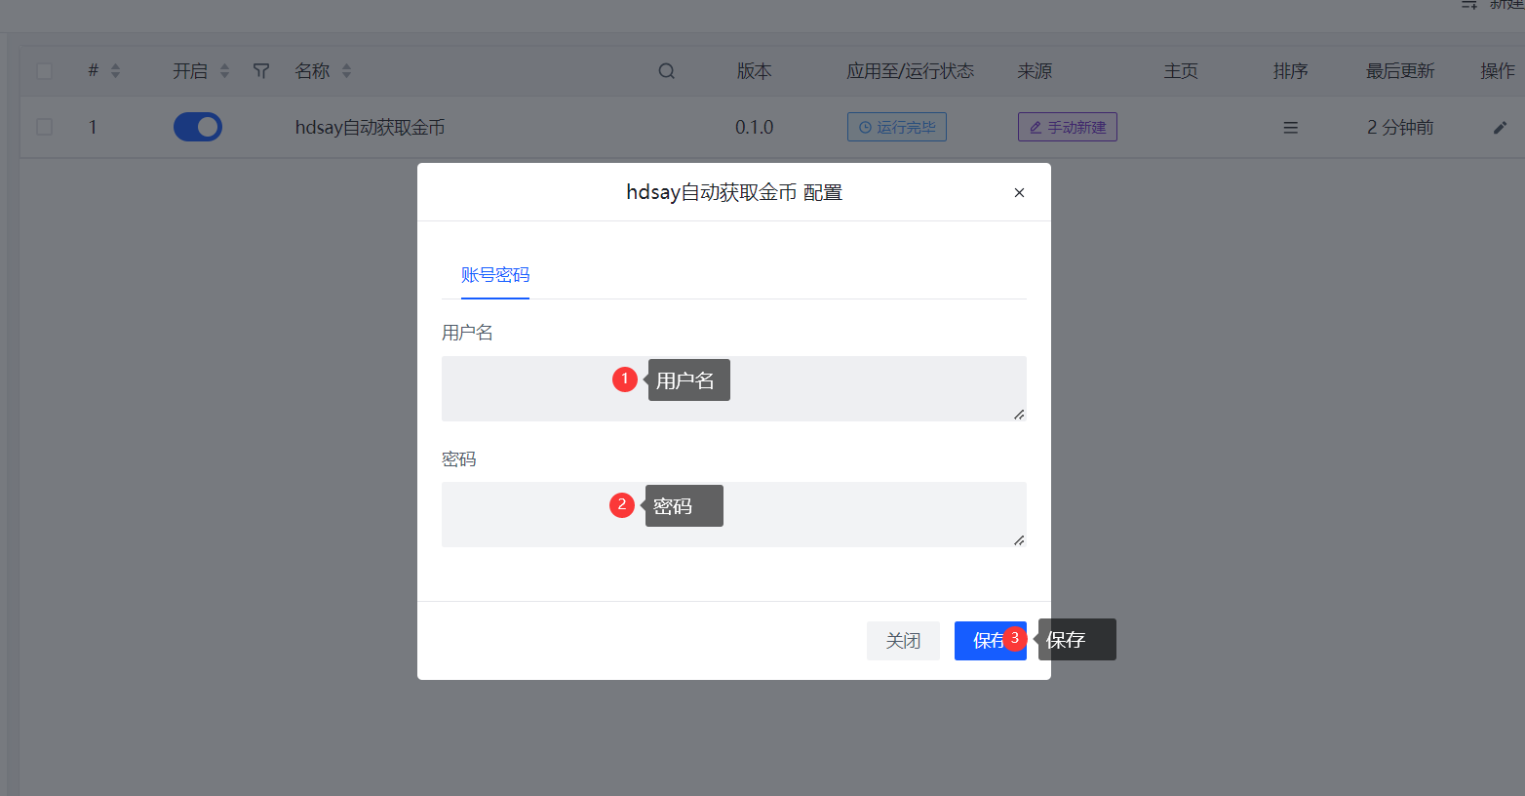The image size is (1525, 796).
Task: Click the filter funnel icon beside 开启
Action: click(x=260, y=71)
